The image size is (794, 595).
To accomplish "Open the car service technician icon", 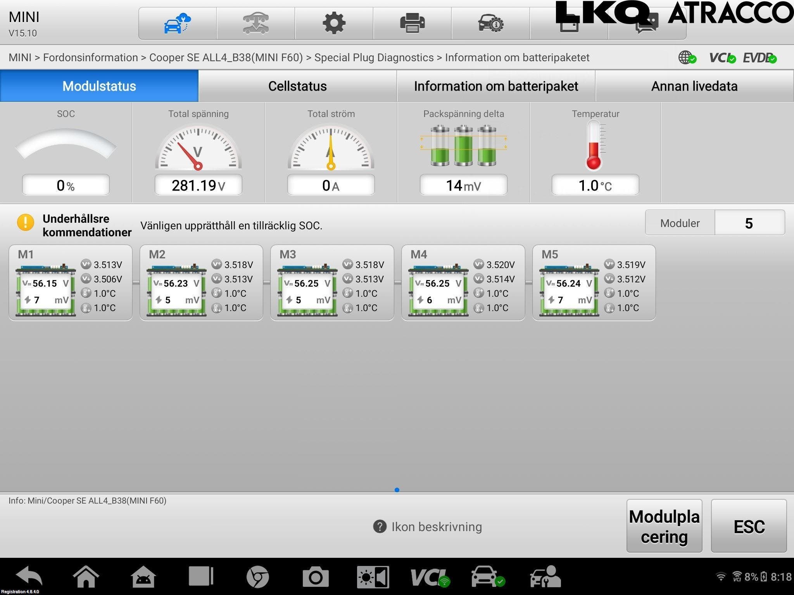I will pyautogui.click(x=545, y=577).
